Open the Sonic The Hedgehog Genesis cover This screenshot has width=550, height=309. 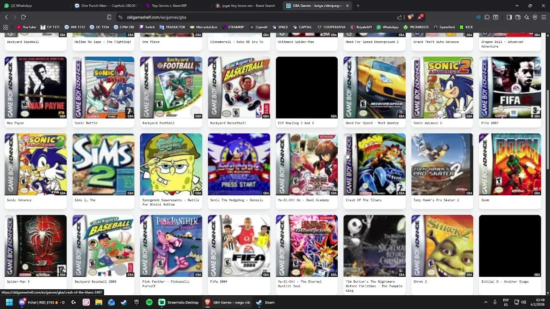point(239,164)
